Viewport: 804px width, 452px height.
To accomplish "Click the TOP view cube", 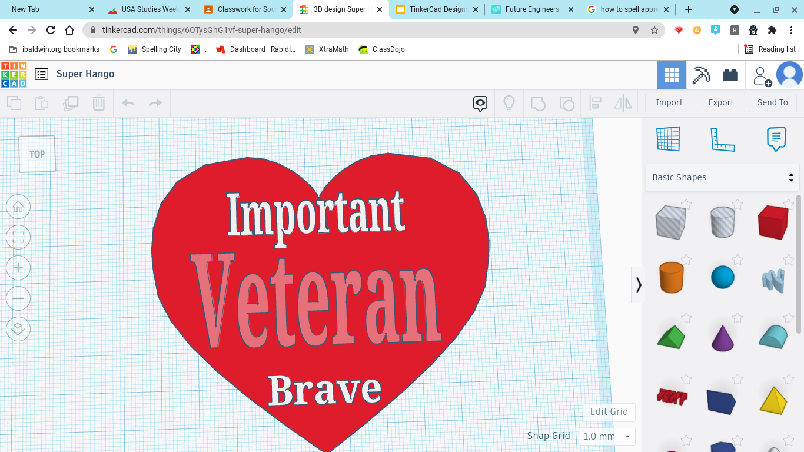I will [37, 154].
